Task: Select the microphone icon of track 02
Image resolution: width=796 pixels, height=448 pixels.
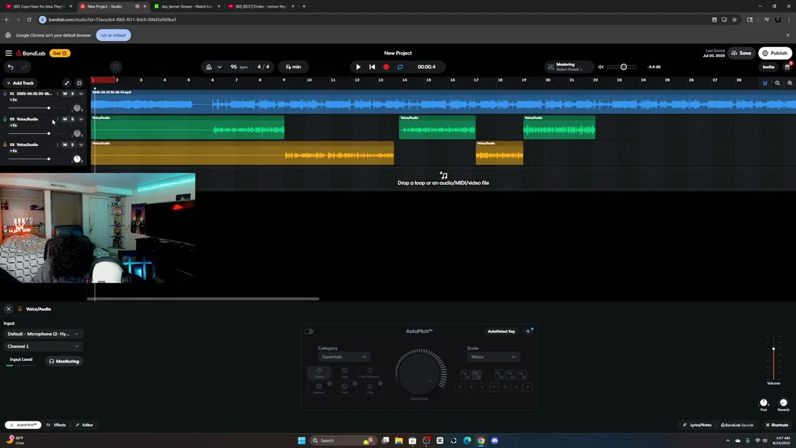Action: point(5,119)
